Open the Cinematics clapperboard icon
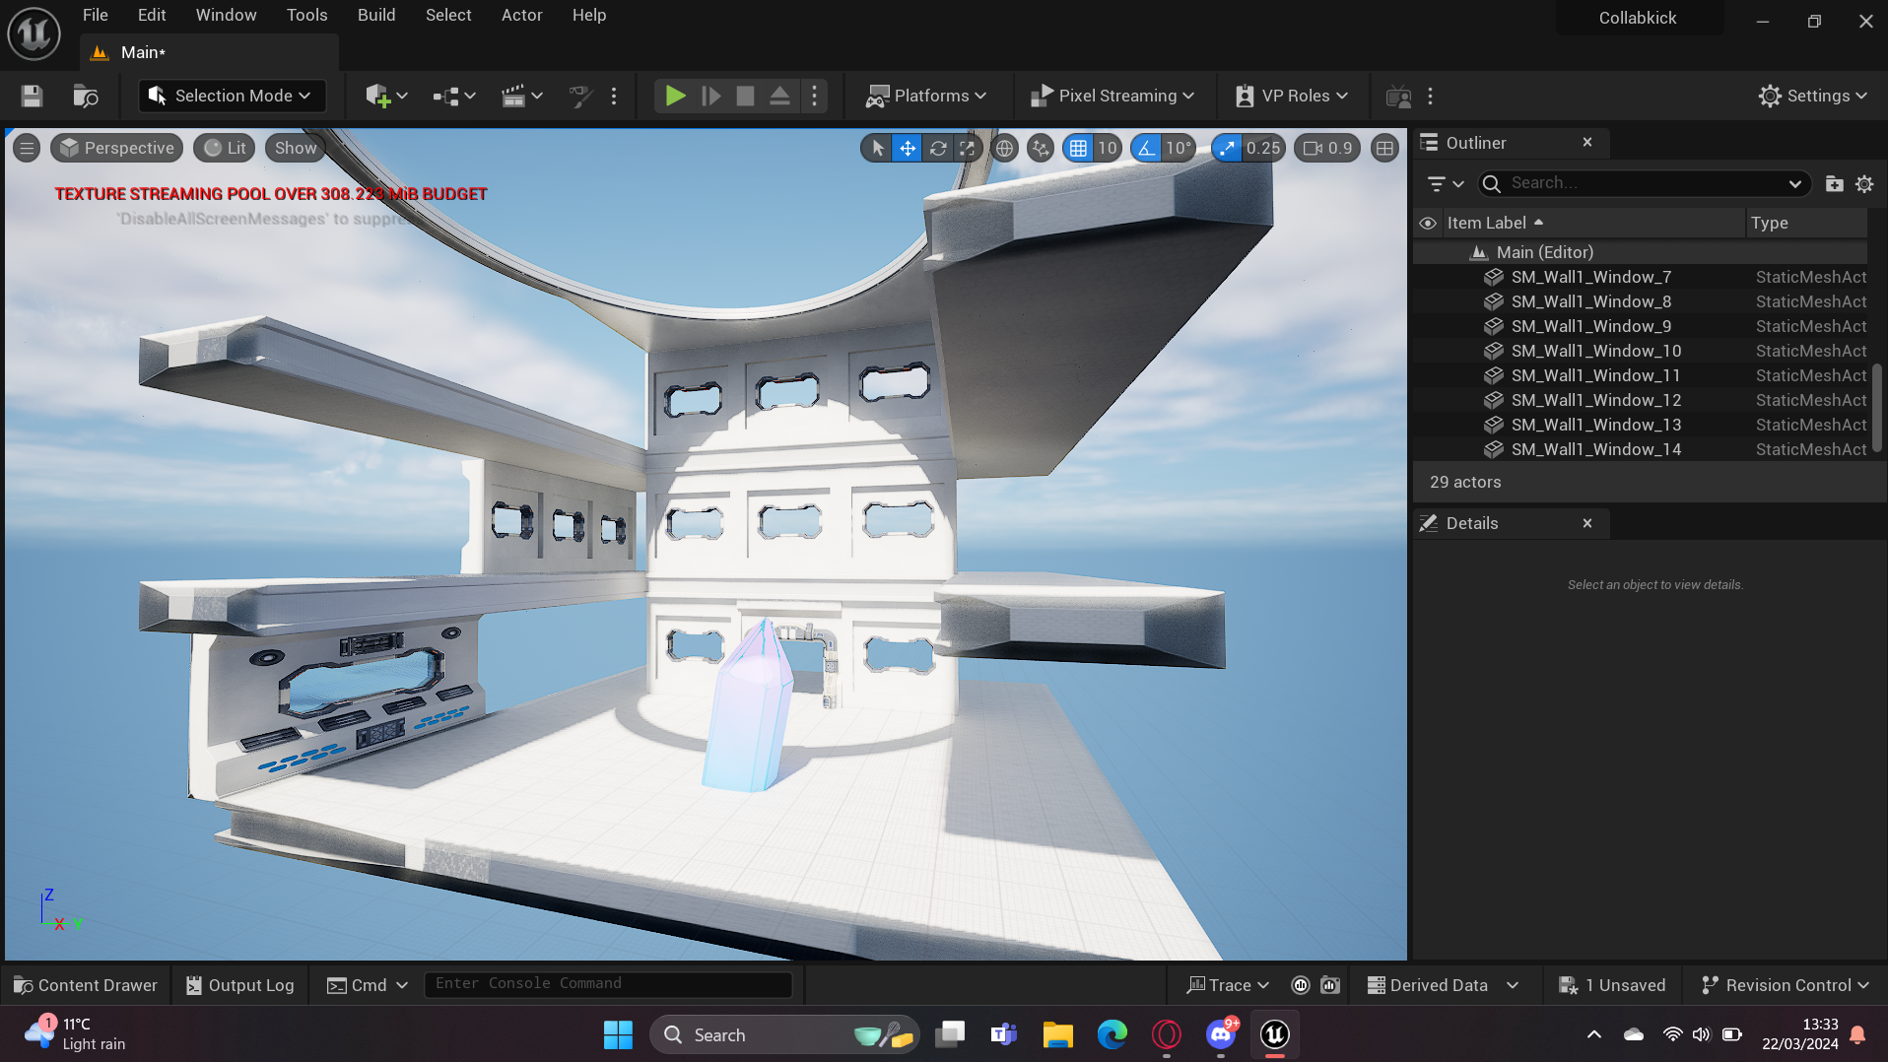 [521, 96]
